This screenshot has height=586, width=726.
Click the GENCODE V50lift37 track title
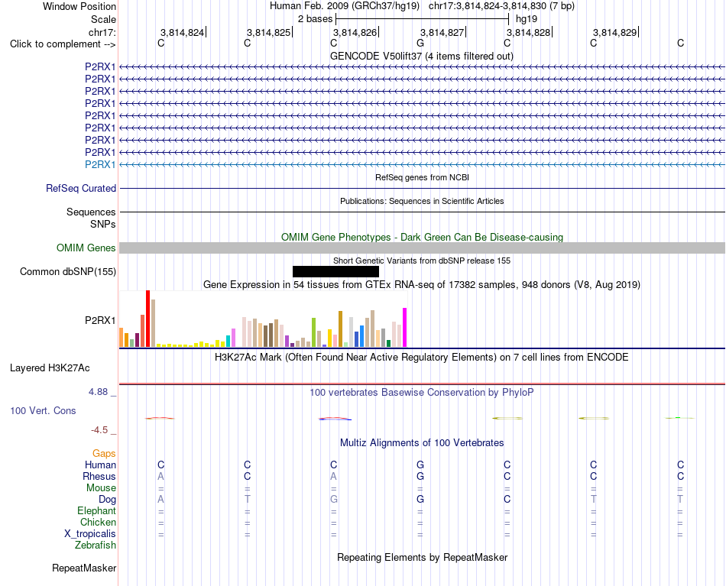point(422,57)
